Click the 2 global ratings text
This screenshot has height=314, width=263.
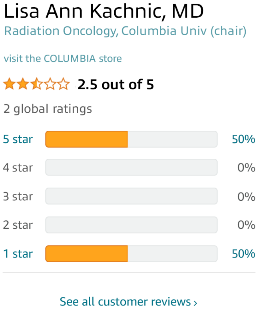pos(48,109)
